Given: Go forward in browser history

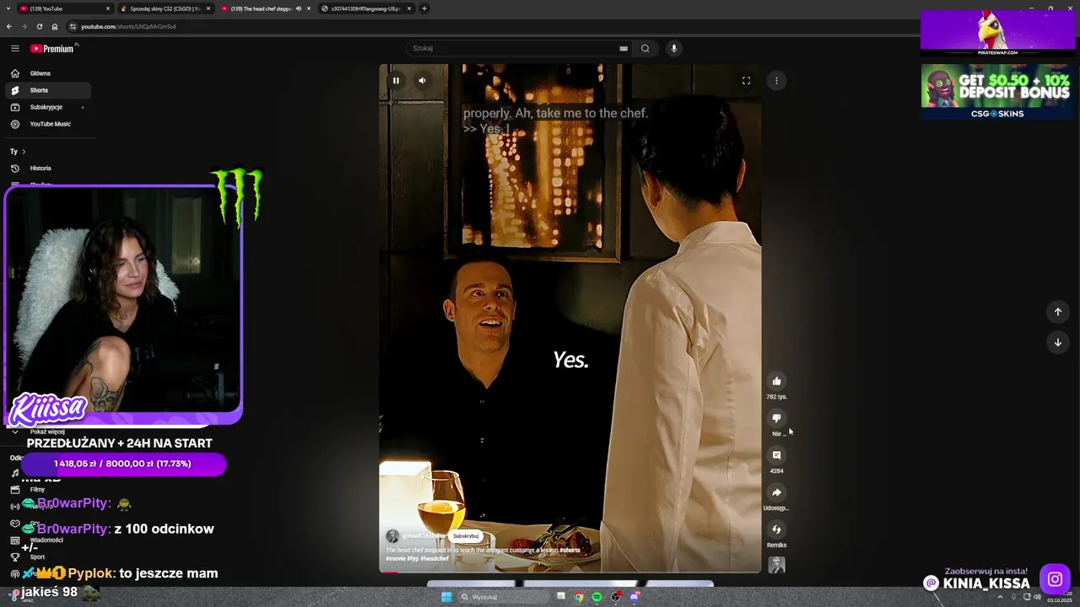Looking at the screenshot, I should pos(24,26).
